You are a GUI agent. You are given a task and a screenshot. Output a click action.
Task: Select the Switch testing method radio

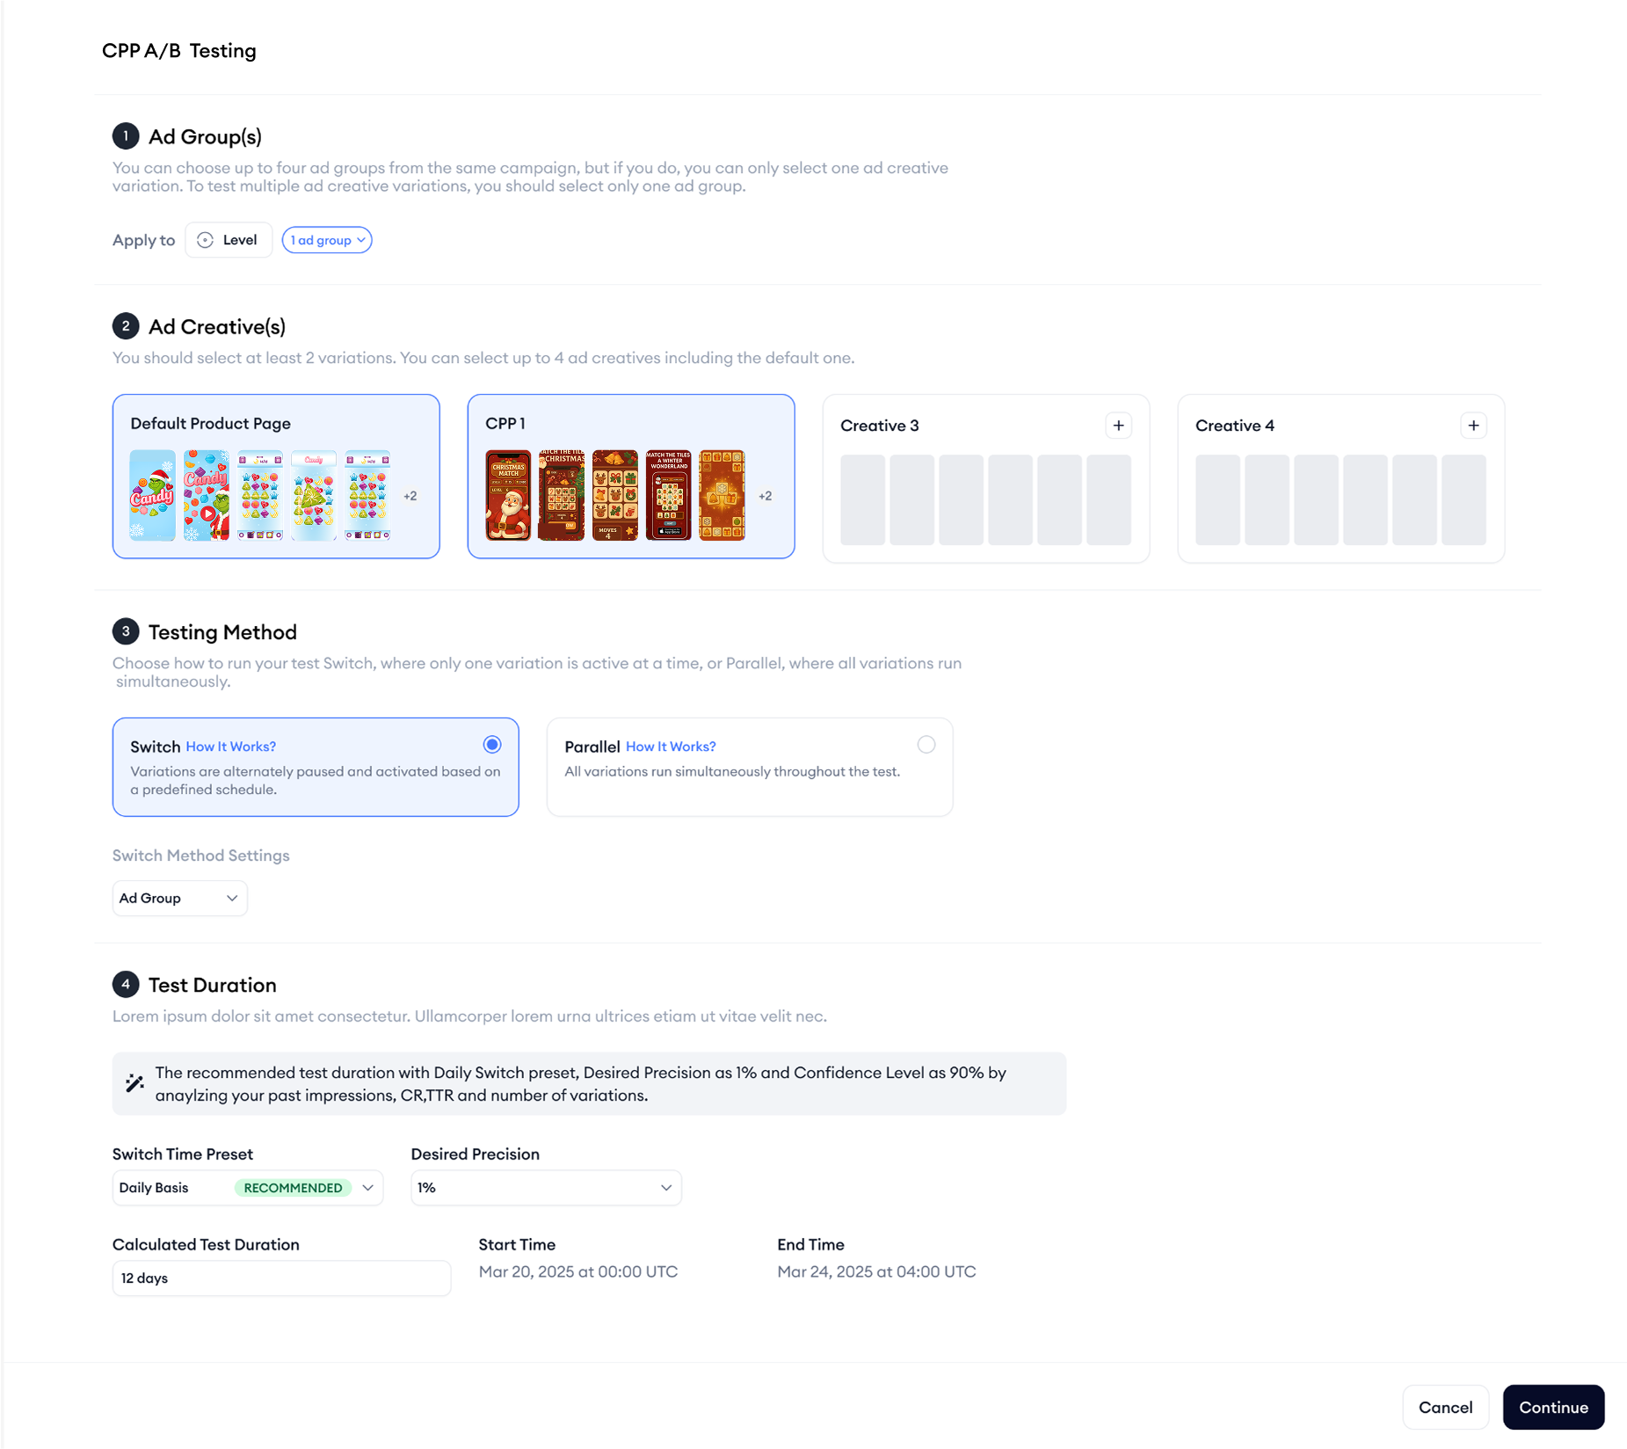click(x=492, y=745)
